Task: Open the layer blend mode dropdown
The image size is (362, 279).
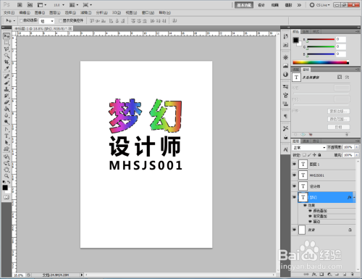Action: click(309, 147)
